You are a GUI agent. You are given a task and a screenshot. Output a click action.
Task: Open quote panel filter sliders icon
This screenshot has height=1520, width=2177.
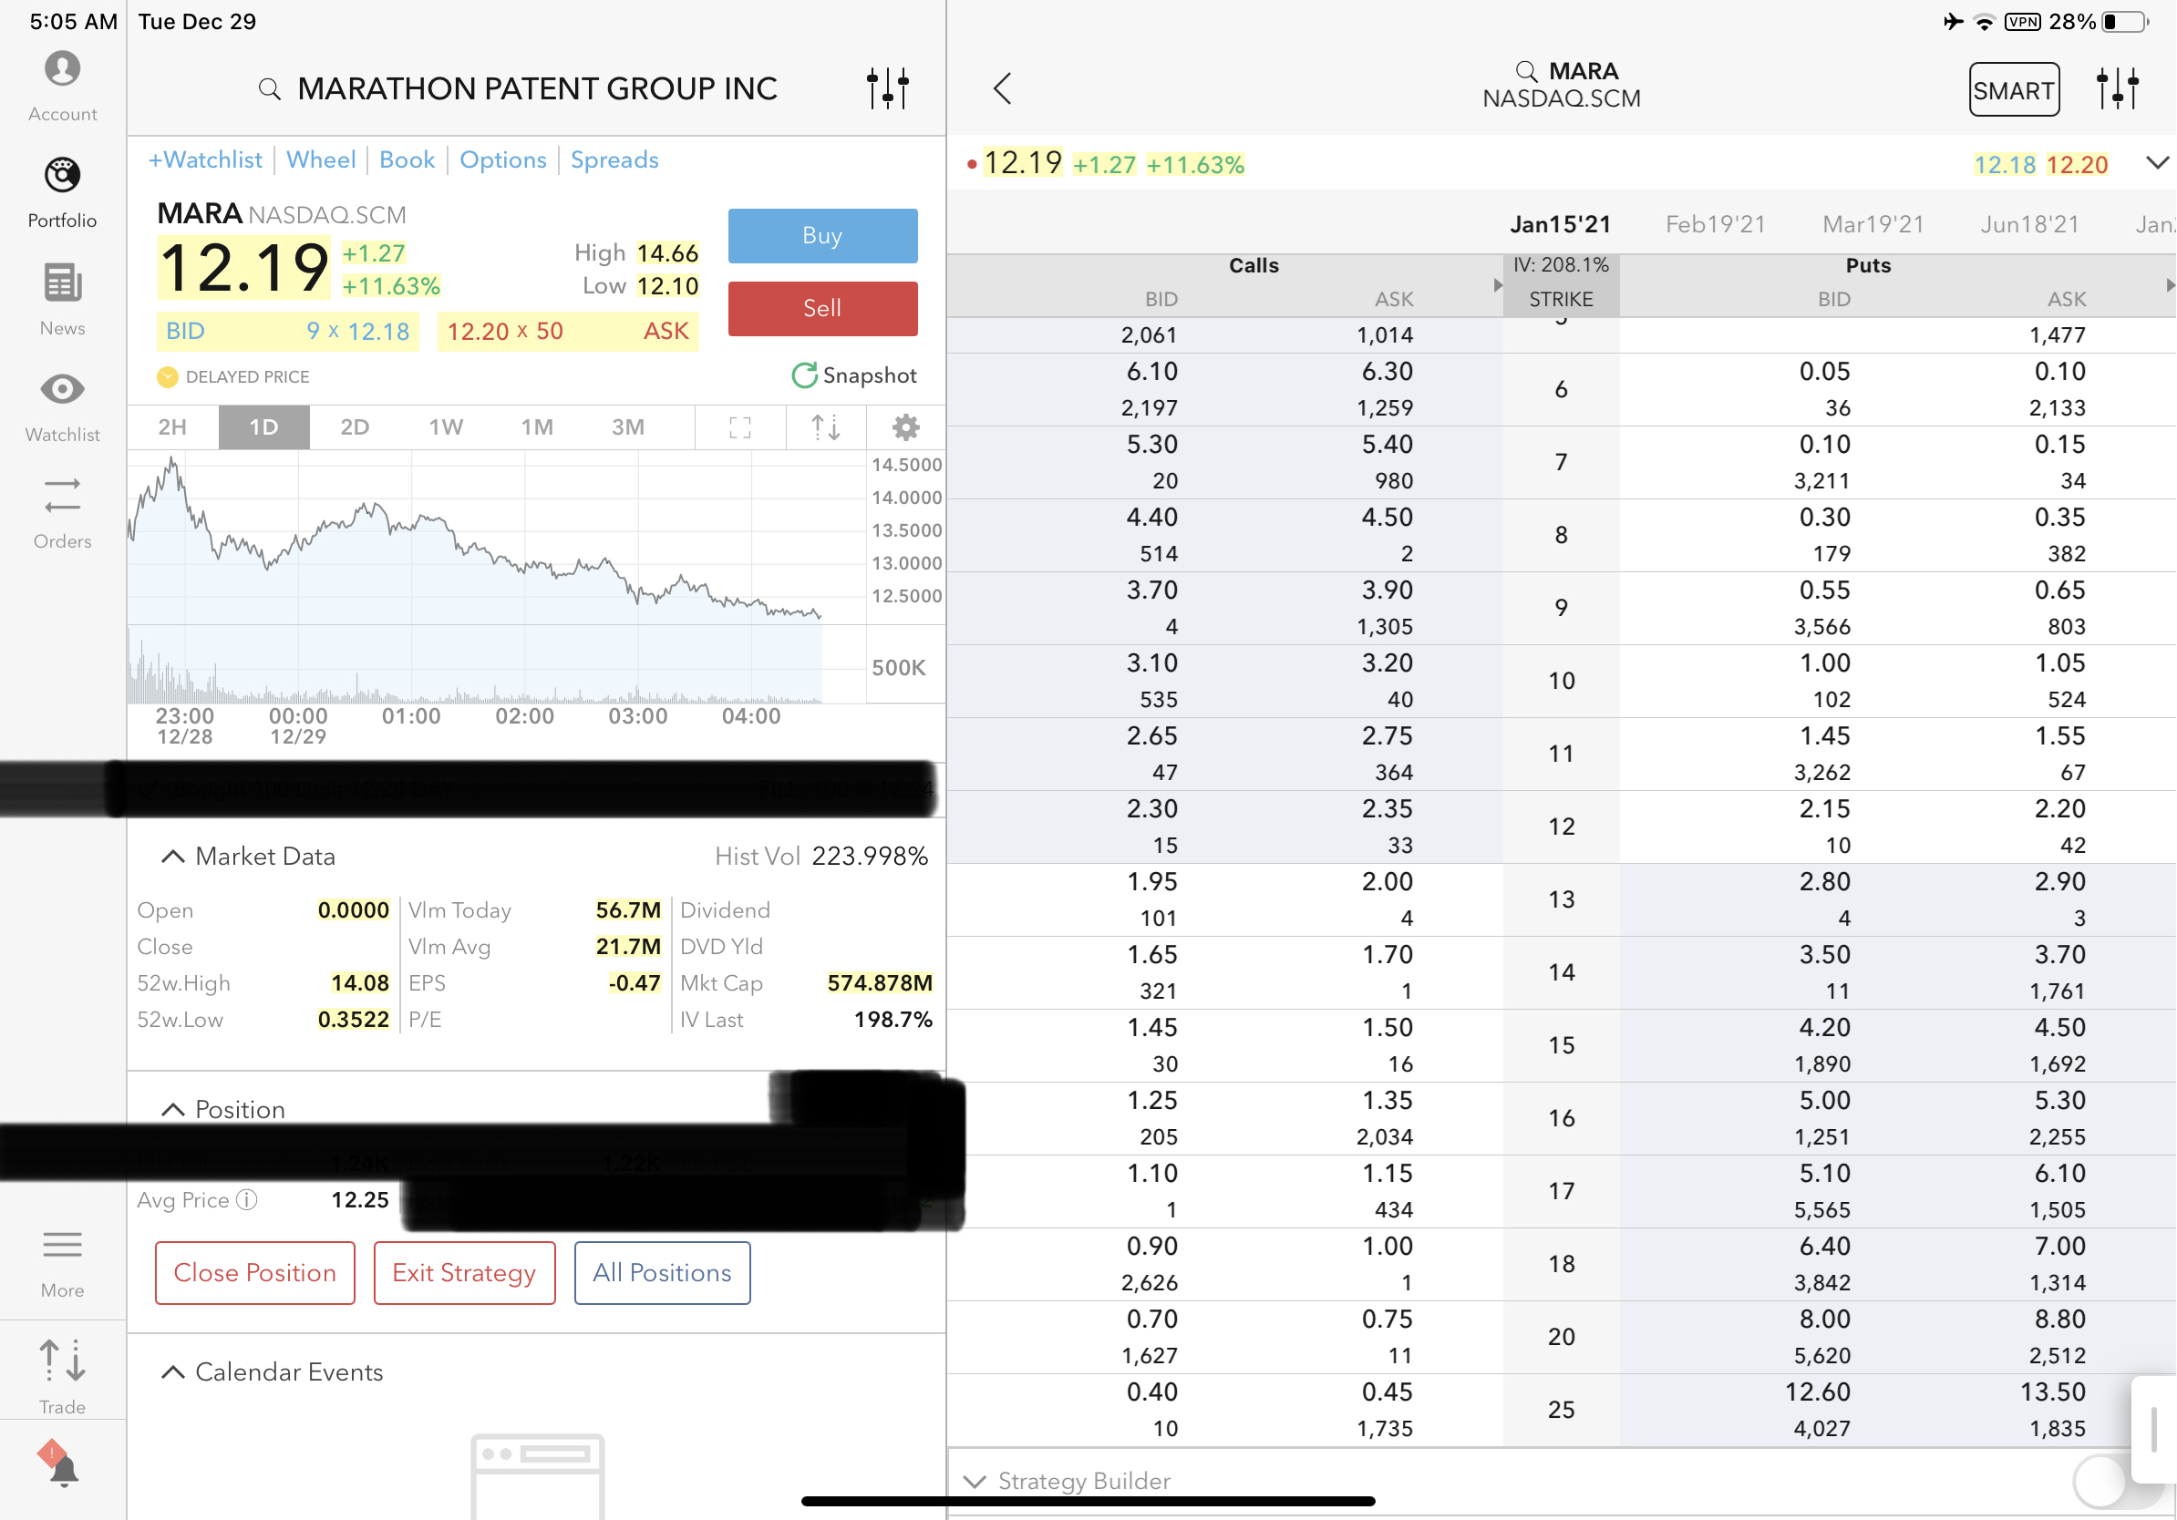[x=888, y=88]
